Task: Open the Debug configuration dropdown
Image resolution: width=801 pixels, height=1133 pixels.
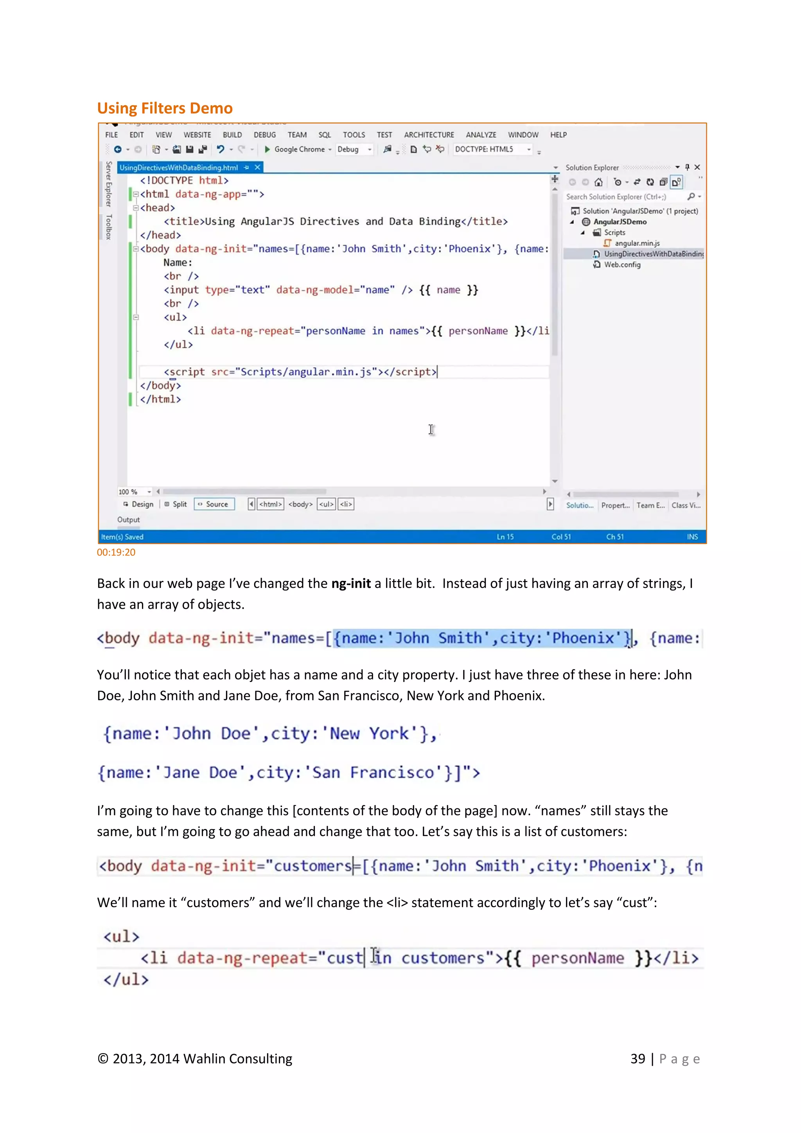Action: click(355, 149)
